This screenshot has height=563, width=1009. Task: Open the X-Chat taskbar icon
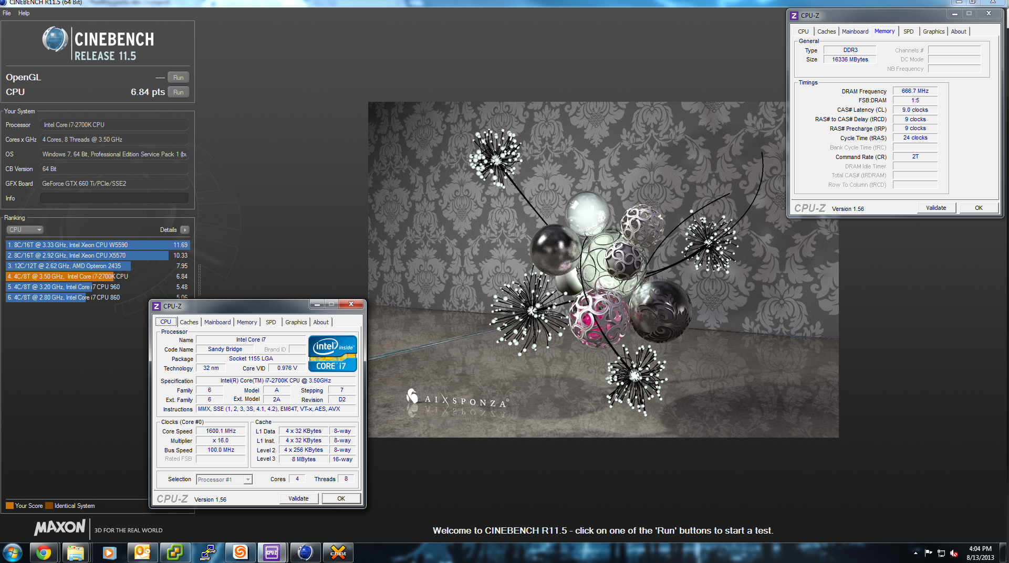pos(338,553)
